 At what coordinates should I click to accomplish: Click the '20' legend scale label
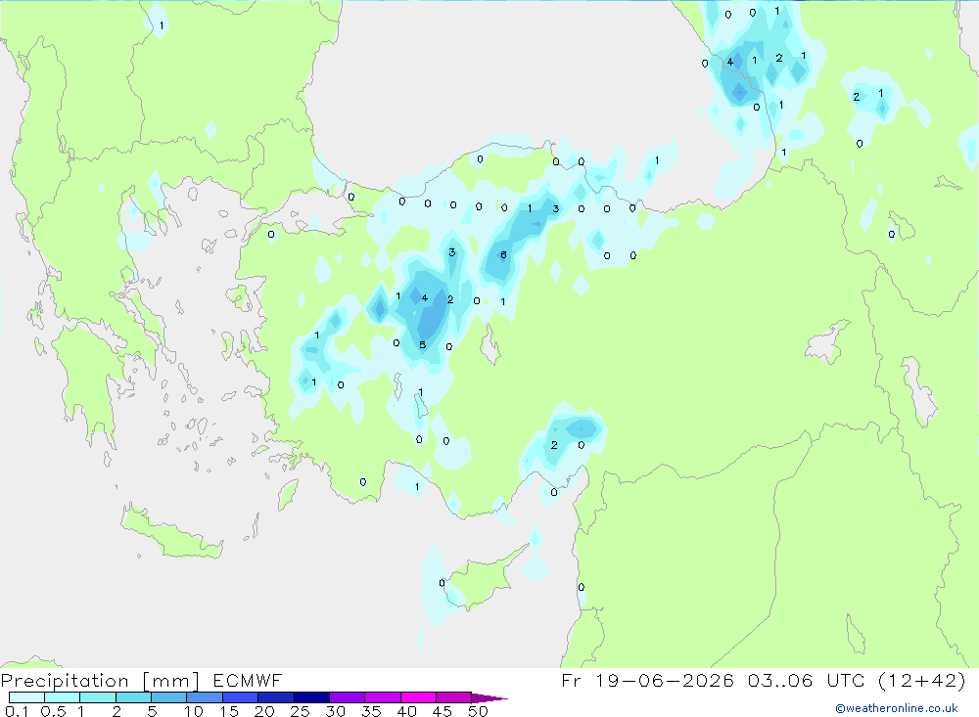264,711
